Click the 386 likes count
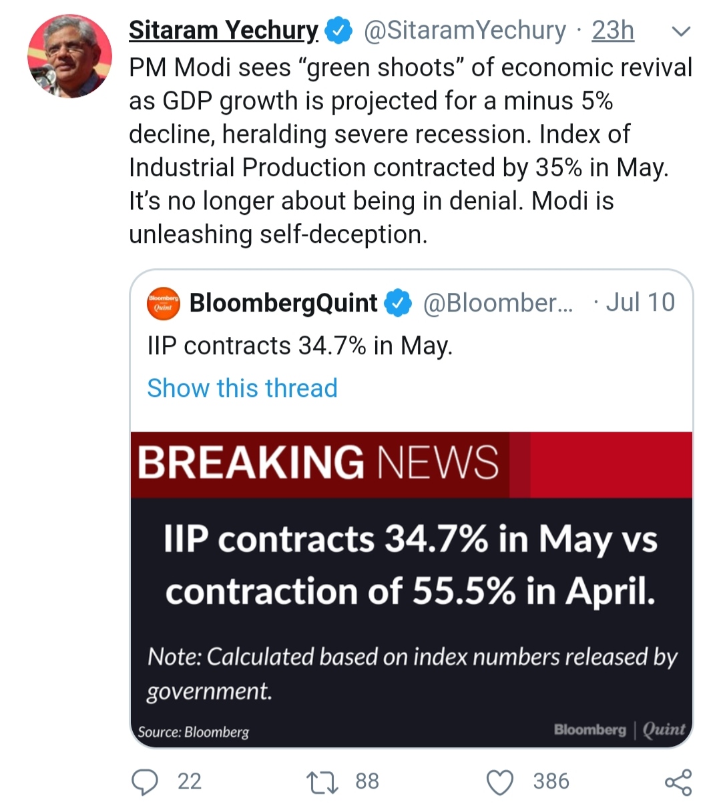This screenshot has width=721, height=812. (x=551, y=781)
